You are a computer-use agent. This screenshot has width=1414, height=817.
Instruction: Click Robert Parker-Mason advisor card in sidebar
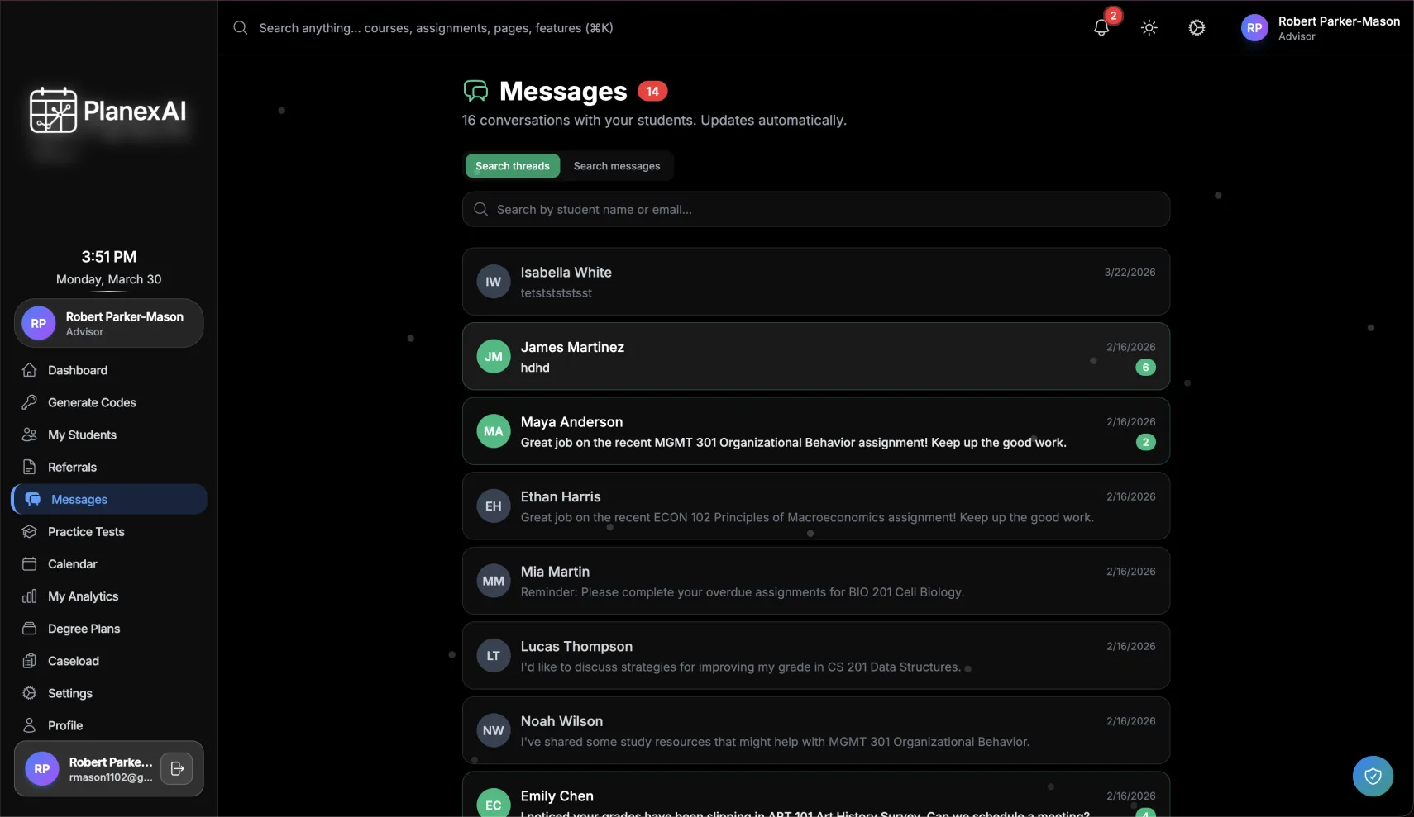click(x=109, y=323)
